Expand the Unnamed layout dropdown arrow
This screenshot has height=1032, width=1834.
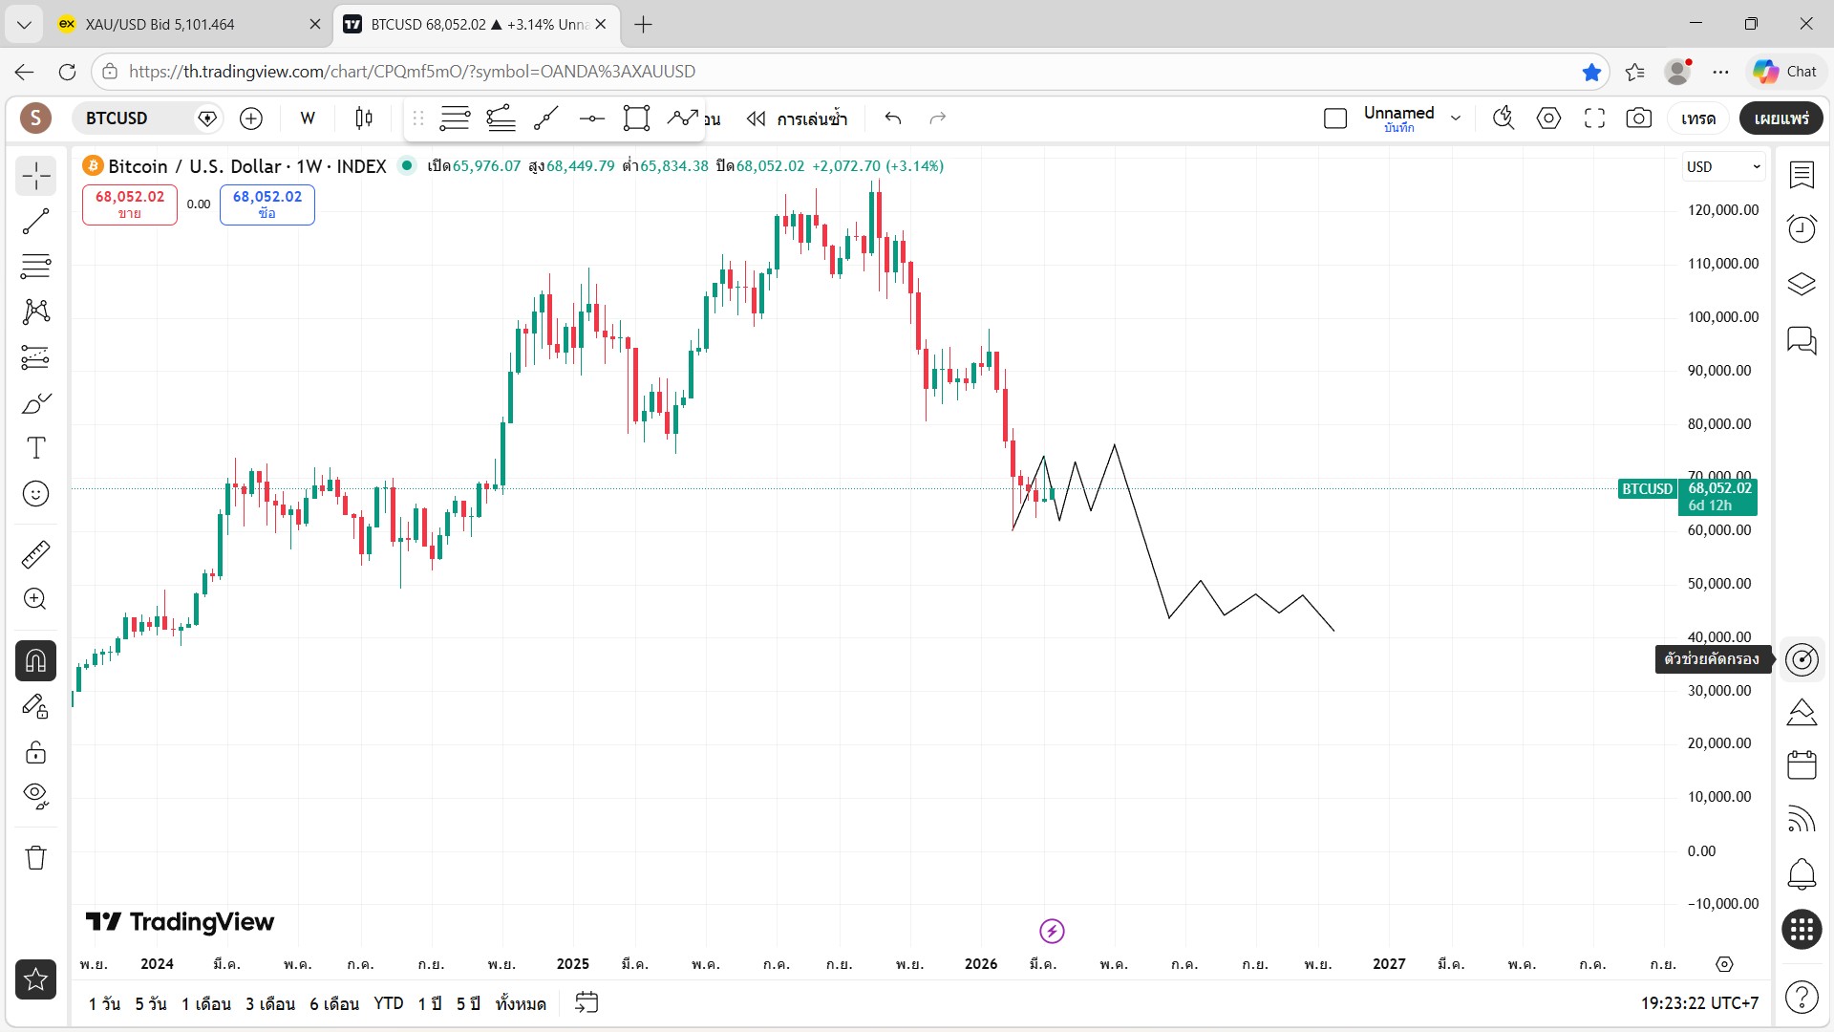1456,118
